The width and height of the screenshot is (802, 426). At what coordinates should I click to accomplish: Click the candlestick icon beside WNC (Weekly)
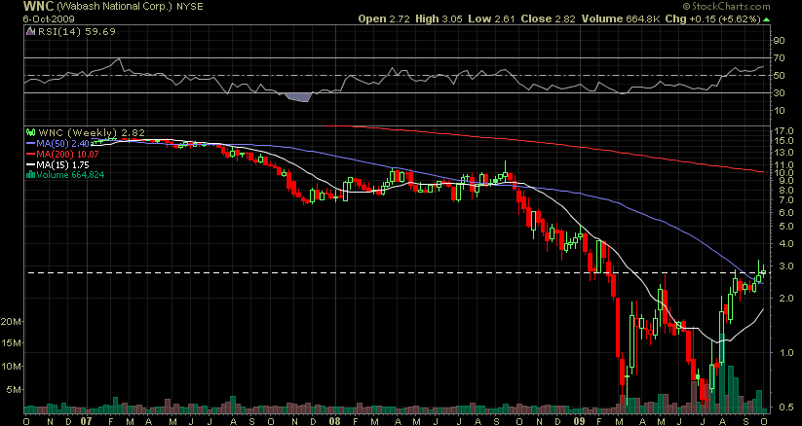[x=30, y=133]
